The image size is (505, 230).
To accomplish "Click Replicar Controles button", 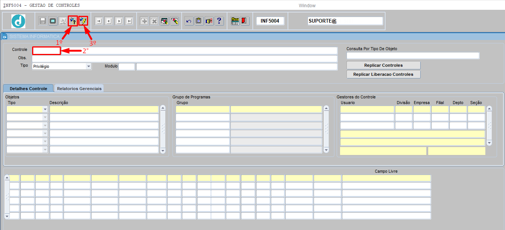I will click(x=384, y=65).
